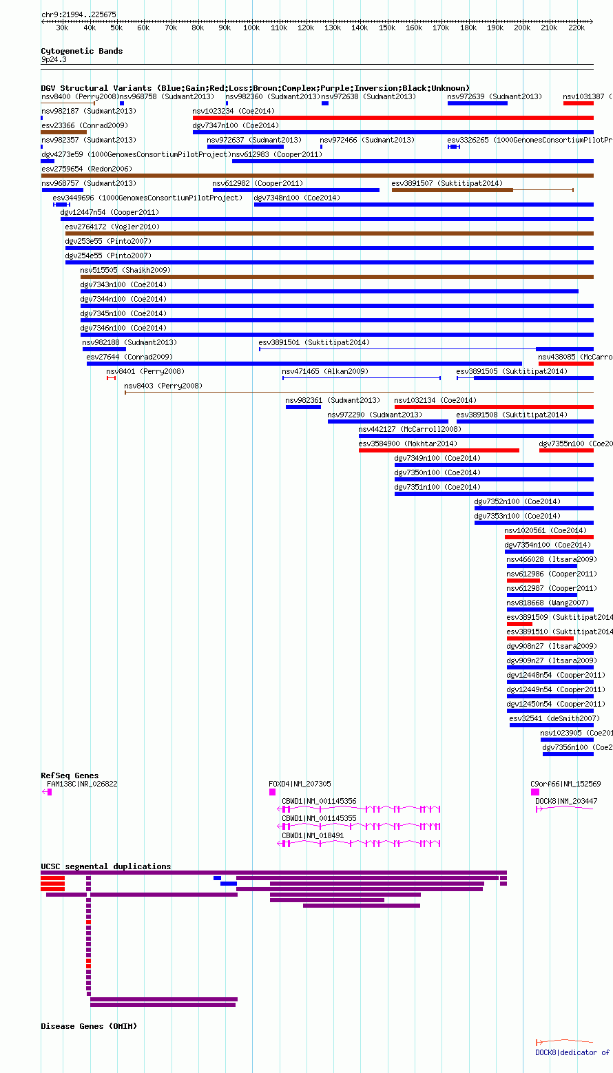
Task: Select the DOCK8|NM_203447 gene label
Action: 567,802
